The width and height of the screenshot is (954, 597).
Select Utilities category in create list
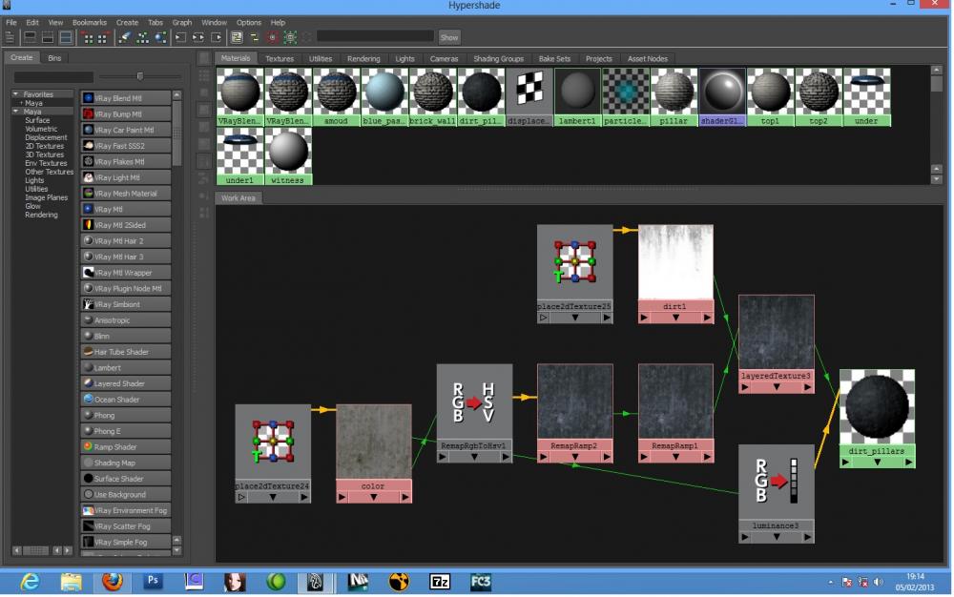click(x=36, y=189)
